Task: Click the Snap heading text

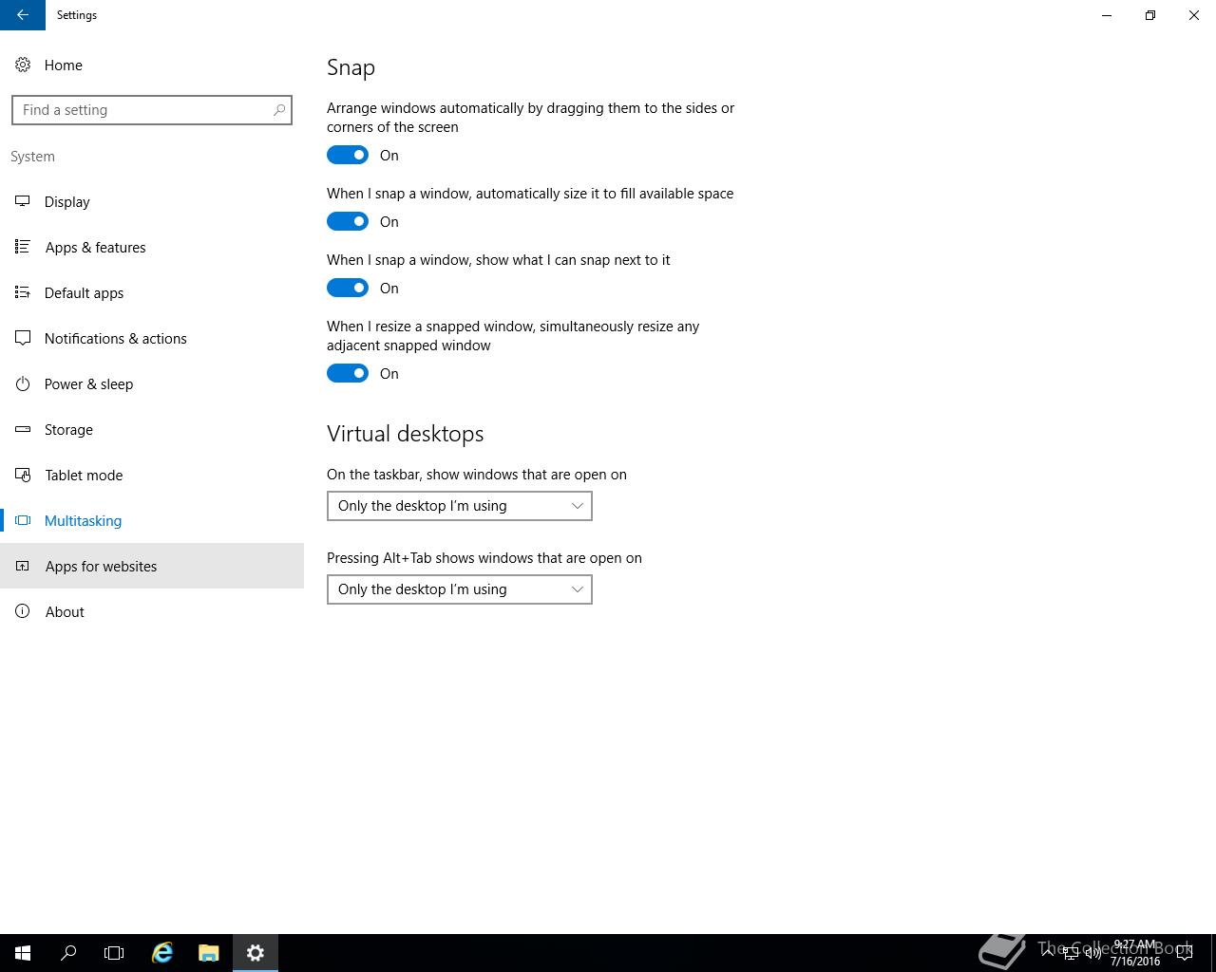Action: 351,67
